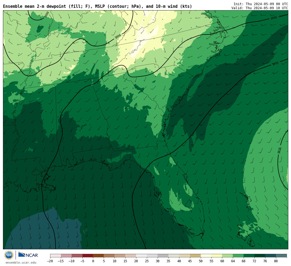The width and height of the screenshot is (291, 266).
Task: Click the -15 colorbar tick label
Action: click(x=61, y=261)
